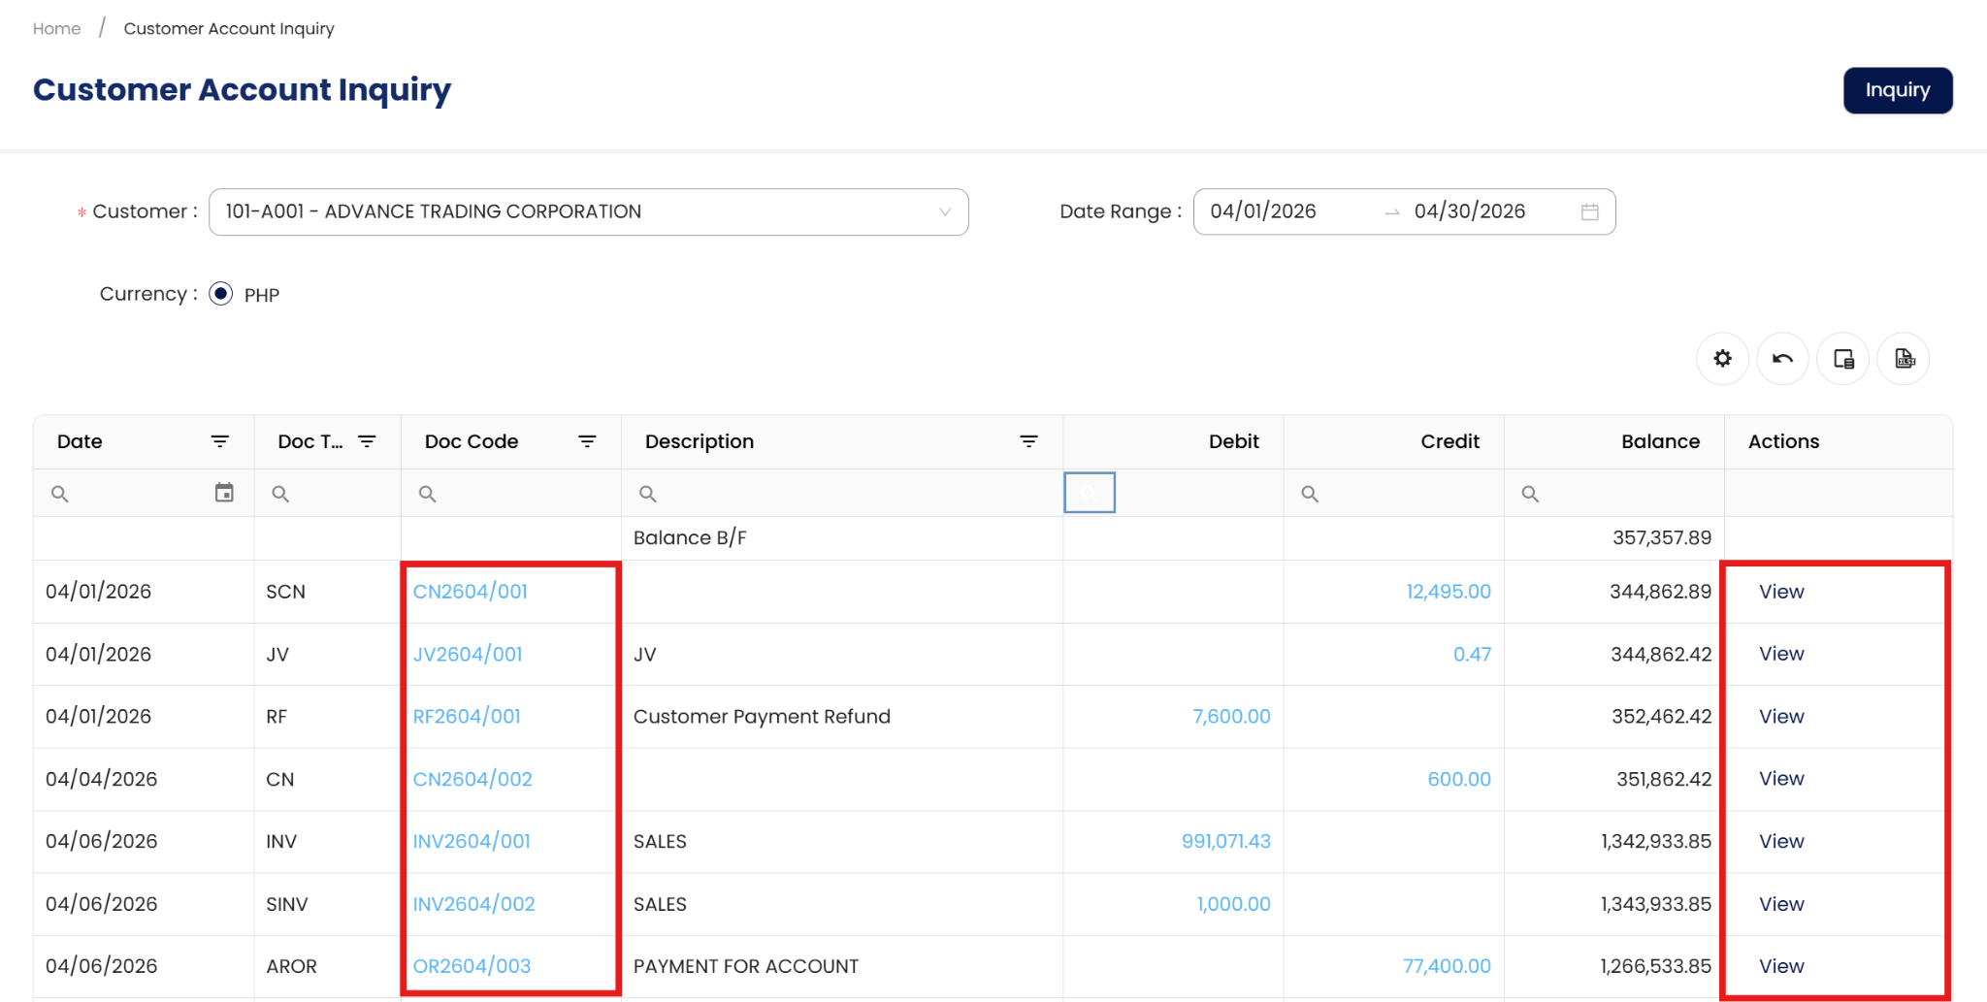Screen dimensions: 1987x1002
Task: Open document RF2604/001
Action: click(467, 717)
